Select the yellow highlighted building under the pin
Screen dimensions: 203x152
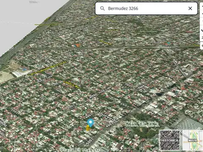point(88,128)
